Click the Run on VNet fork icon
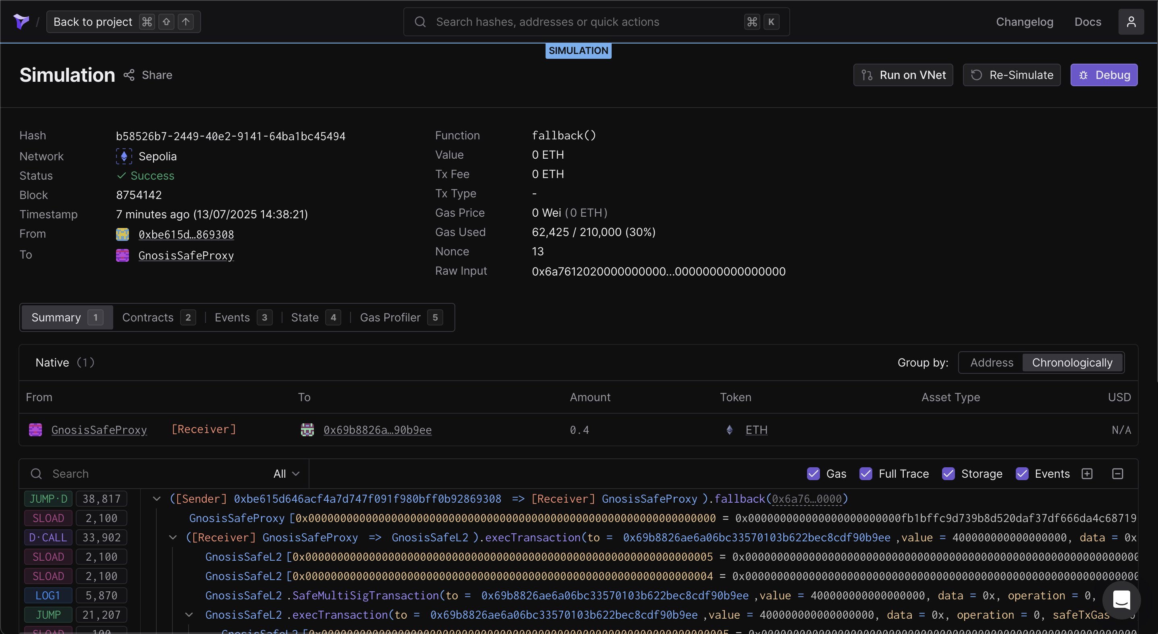 pyautogui.click(x=866, y=75)
